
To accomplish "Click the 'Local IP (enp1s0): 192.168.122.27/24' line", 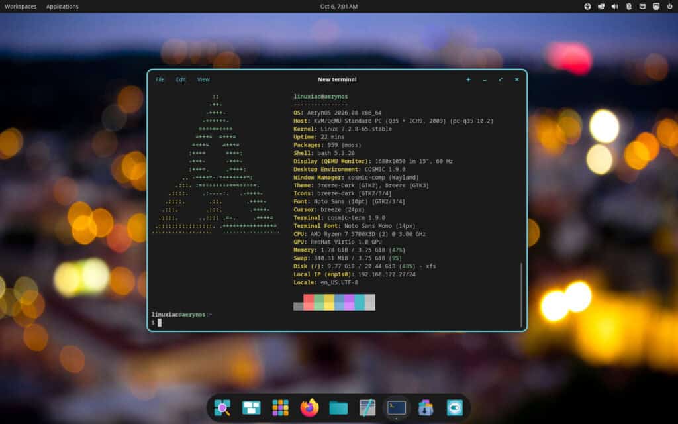I will [x=355, y=274].
